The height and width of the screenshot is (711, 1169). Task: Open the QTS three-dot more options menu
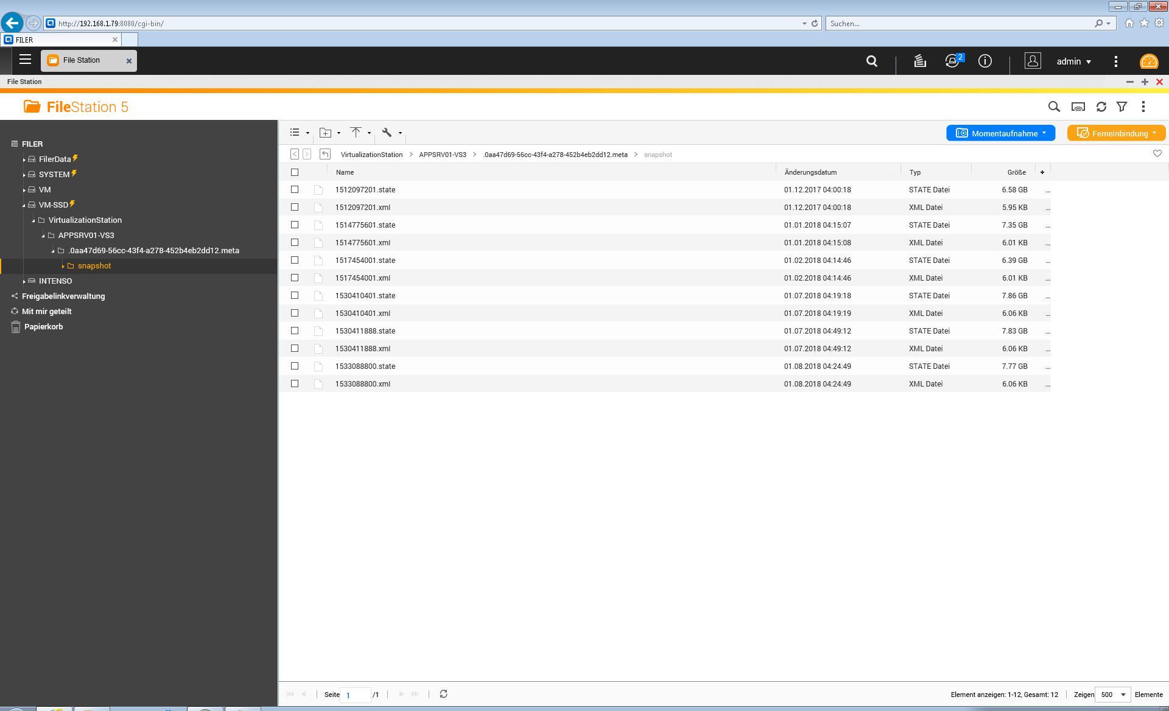(x=1115, y=61)
